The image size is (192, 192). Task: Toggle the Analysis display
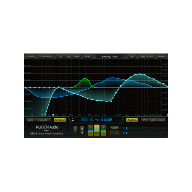pos(132,120)
